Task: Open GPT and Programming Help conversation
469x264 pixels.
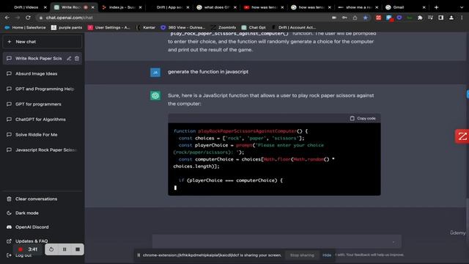Action: 43,89
